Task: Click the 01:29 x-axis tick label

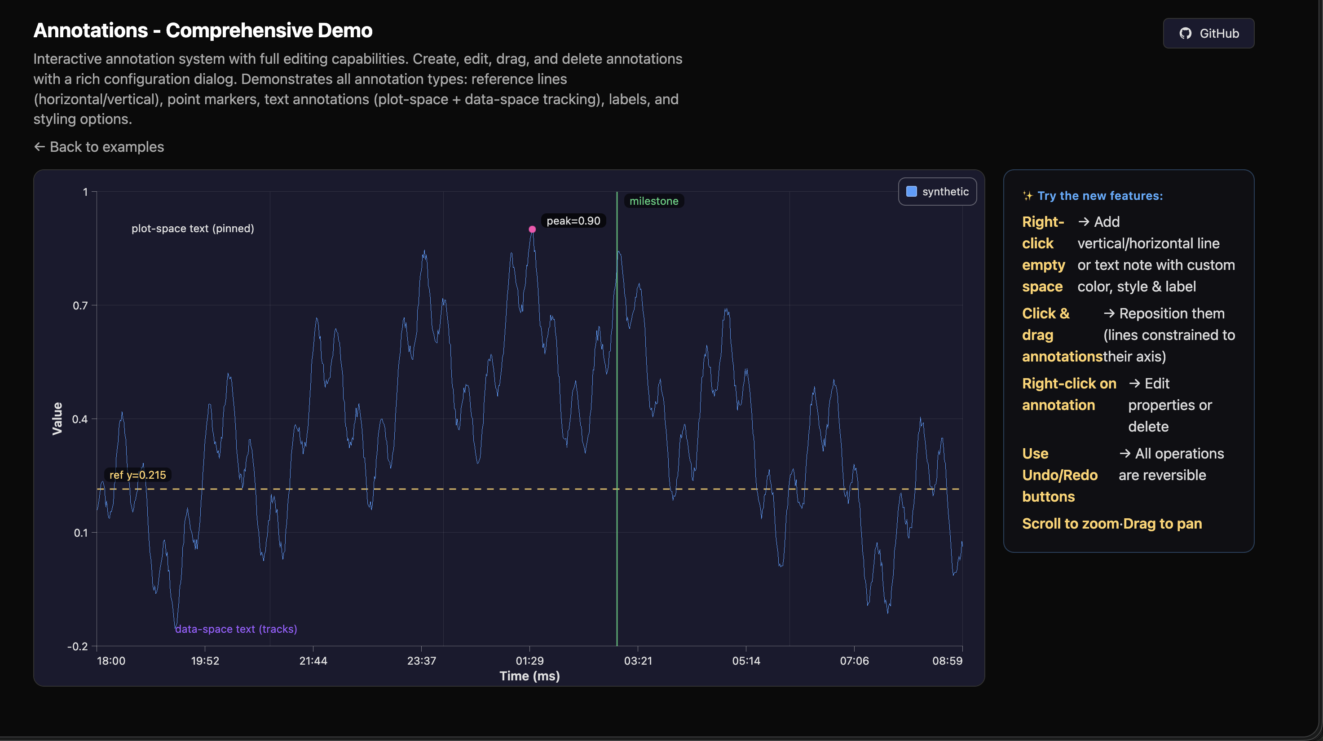Action: pyautogui.click(x=529, y=661)
